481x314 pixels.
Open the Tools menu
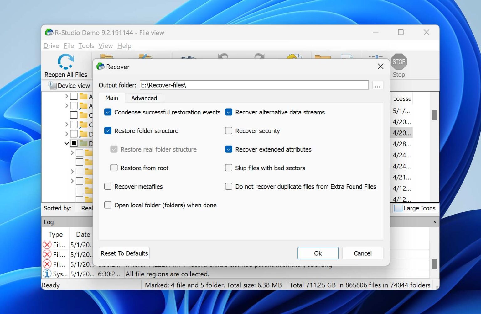tap(86, 46)
